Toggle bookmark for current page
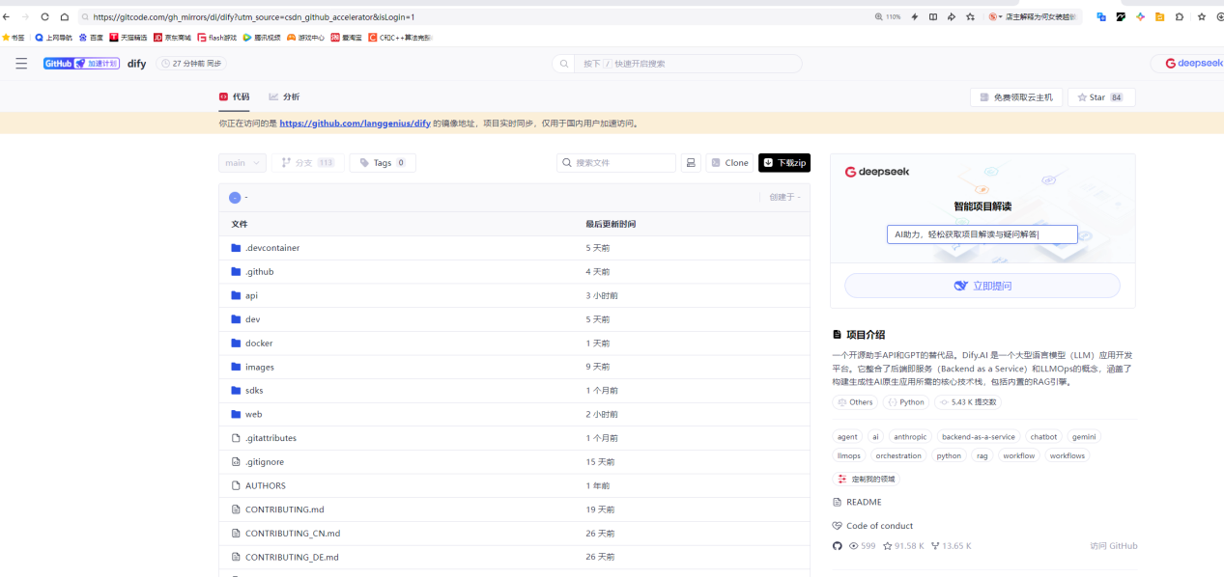1224x577 pixels. pos(1200,16)
